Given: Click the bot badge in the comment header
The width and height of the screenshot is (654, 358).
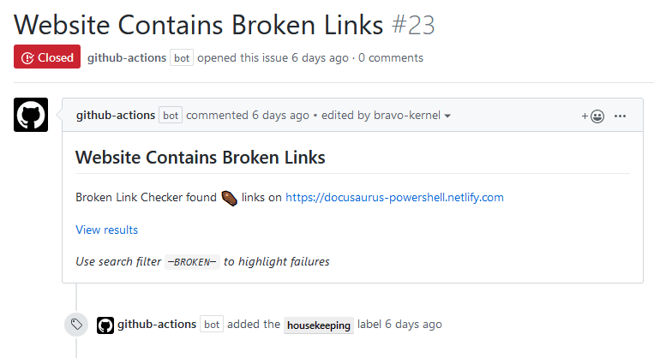Looking at the screenshot, I should coord(171,116).
